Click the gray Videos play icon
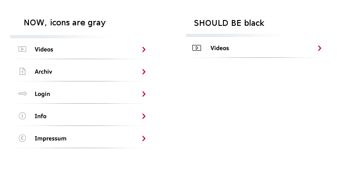 [22, 49]
